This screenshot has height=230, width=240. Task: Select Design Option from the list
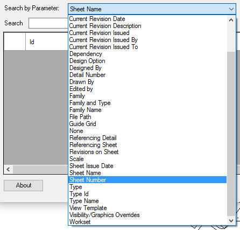pos(147,61)
